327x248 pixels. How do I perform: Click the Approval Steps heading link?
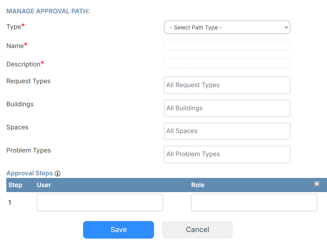[x=29, y=173]
